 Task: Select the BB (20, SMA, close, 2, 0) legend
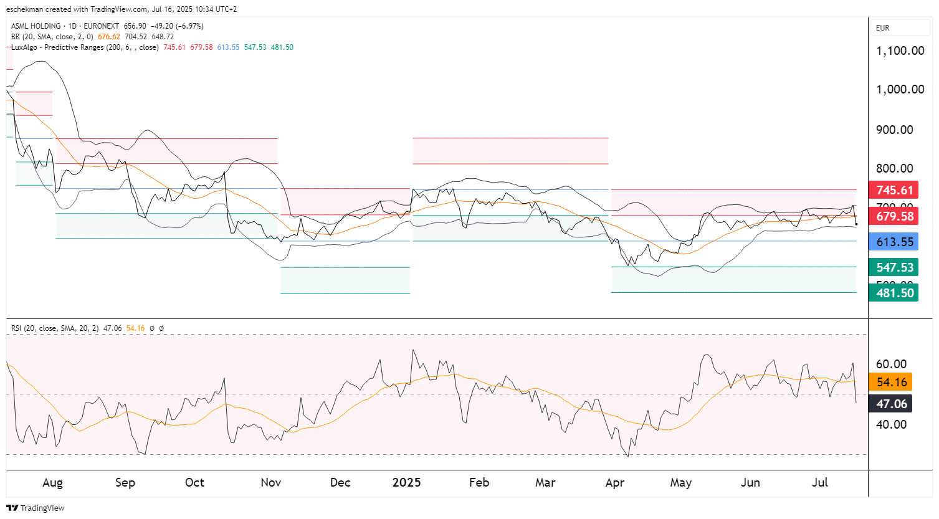coord(52,37)
